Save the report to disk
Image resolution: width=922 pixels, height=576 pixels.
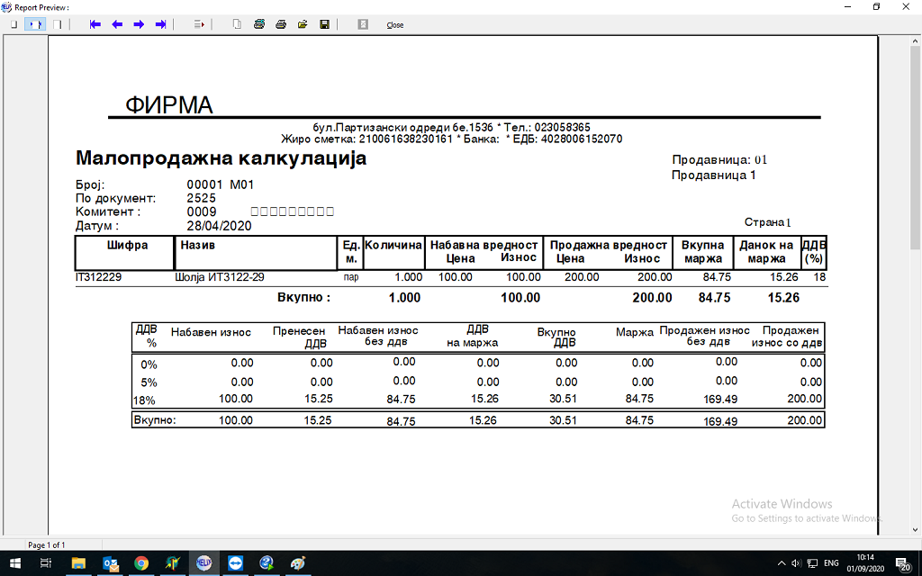[324, 24]
